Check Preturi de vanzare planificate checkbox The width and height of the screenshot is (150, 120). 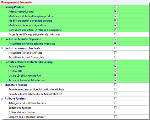[115, 48]
